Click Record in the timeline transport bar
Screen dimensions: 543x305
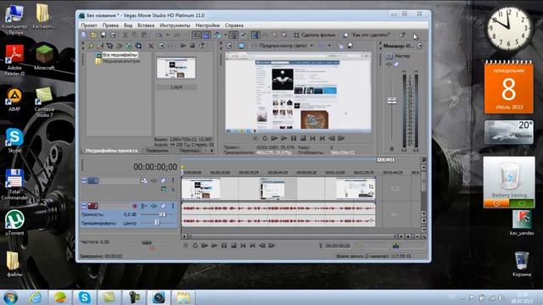click(186, 246)
